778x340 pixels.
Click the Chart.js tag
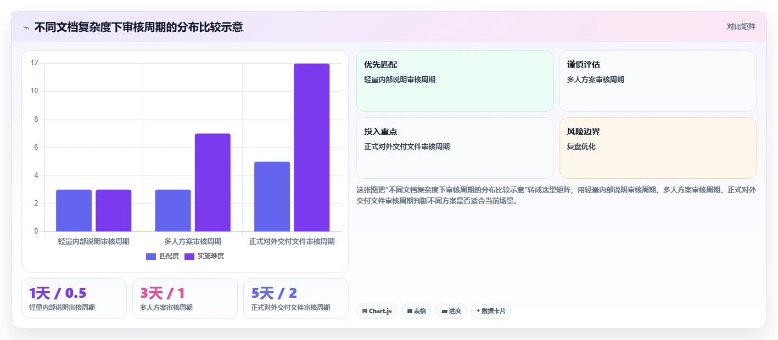(x=377, y=311)
